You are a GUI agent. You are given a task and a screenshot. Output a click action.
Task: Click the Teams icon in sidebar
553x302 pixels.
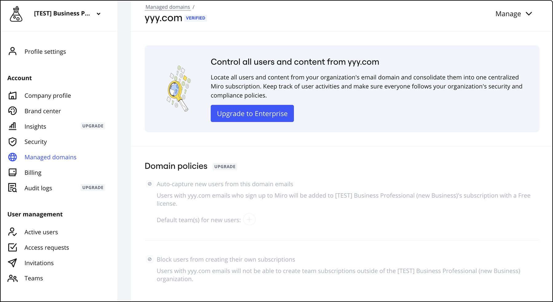click(12, 278)
